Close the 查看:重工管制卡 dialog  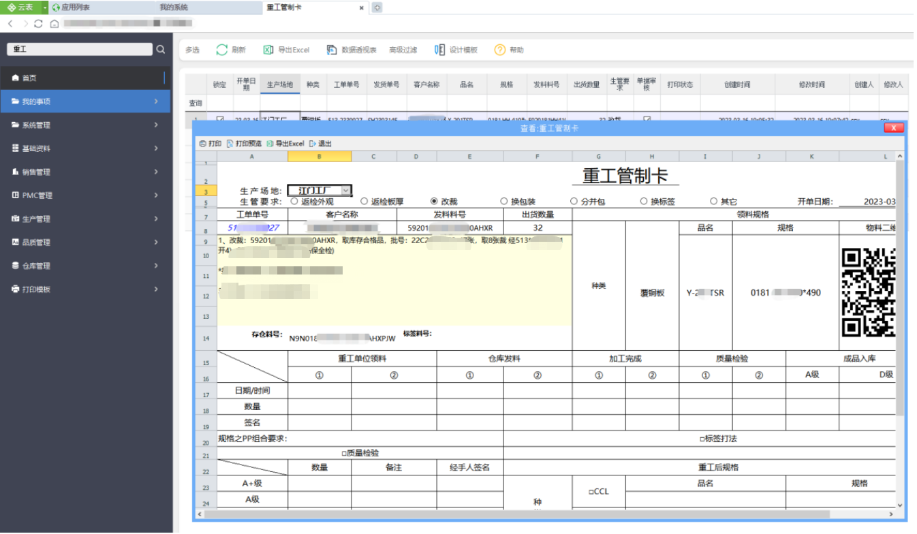pos(894,127)
